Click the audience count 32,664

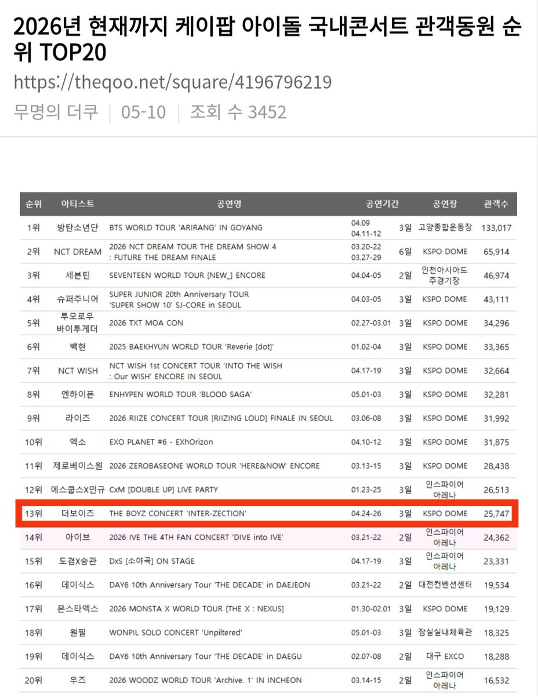[x=496, y=371]
